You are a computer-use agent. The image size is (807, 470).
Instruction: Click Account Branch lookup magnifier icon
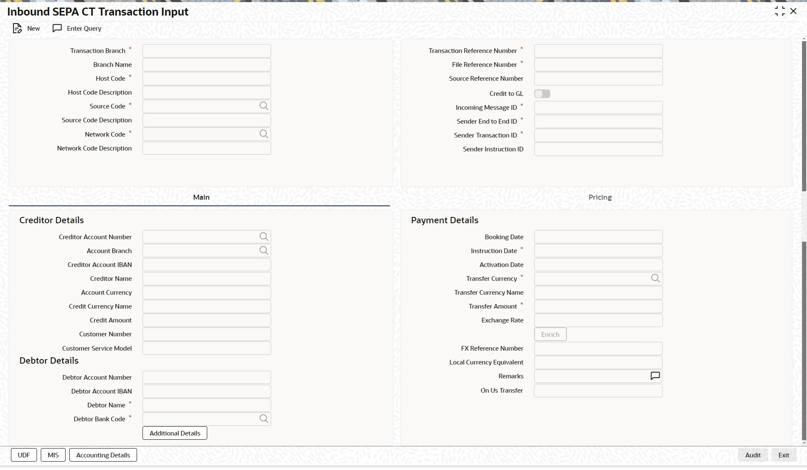264,251
